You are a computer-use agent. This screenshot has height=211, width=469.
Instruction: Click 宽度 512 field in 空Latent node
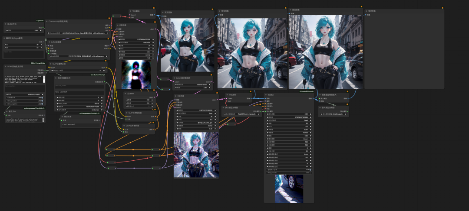click(x=140, y=100)
